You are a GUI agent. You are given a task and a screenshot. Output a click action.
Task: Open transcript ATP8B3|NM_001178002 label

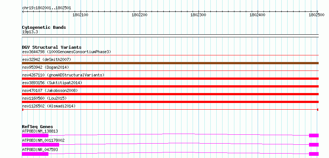pyautogui.click(x=43, y=141)
